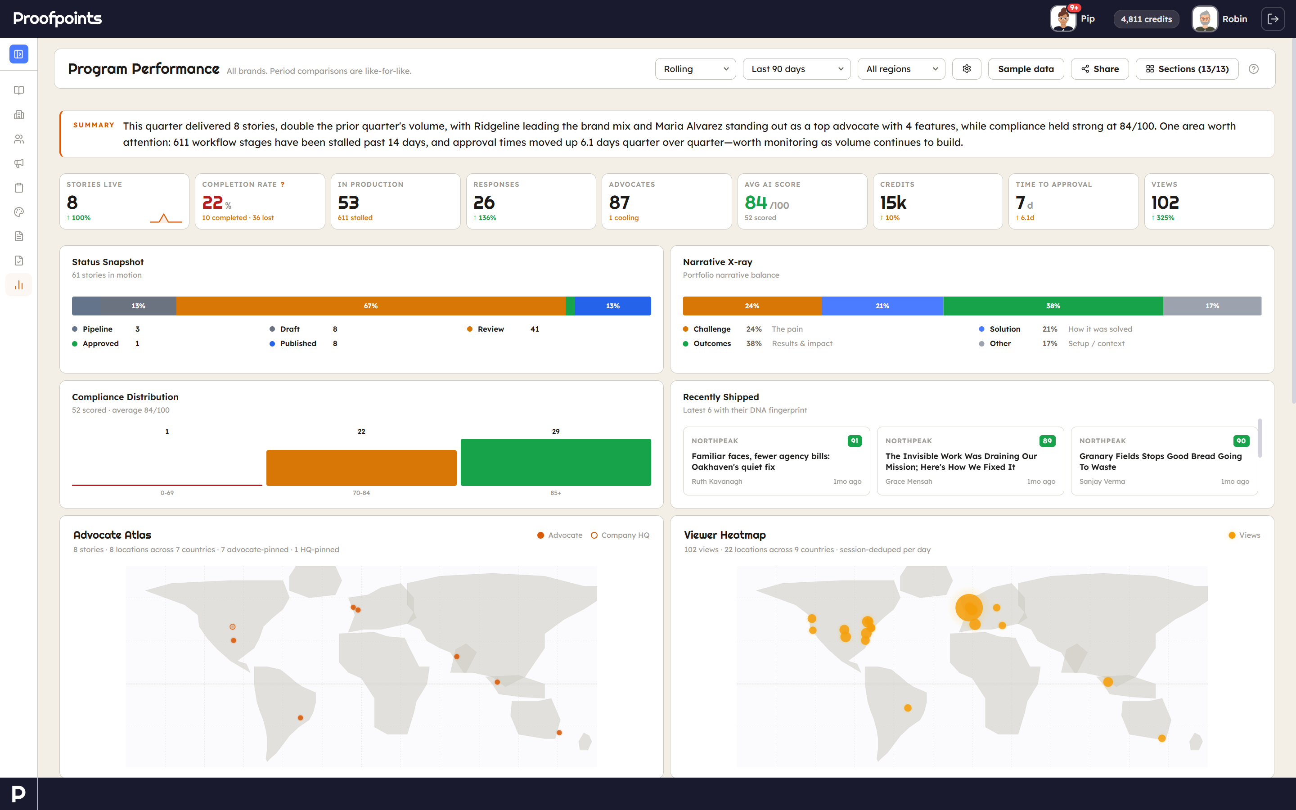Click the green 38% Outcomes bar segment
This screenshot has width=1296, height=810.
(x=1053, y=306)
